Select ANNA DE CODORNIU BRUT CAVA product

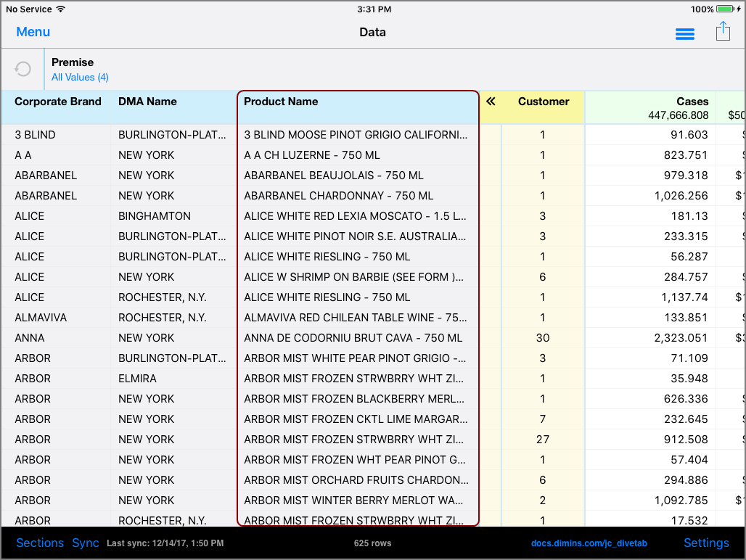point(353,338)
